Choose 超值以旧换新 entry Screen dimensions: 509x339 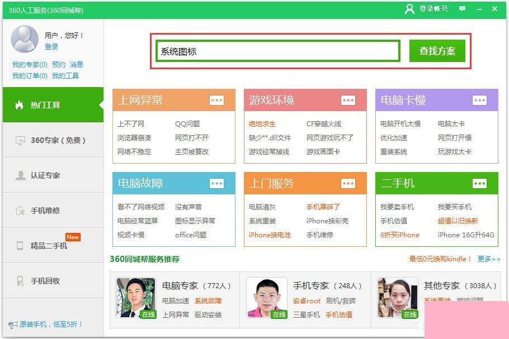(x=458, y=221)
